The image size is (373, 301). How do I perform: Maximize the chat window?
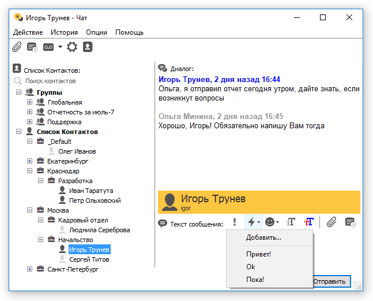[323, 17]
